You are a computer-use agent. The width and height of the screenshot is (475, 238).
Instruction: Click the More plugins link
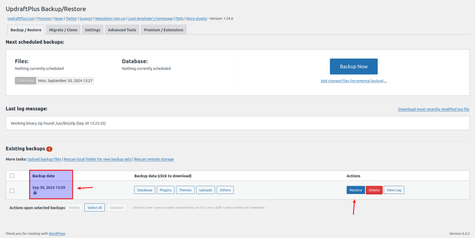point(197,19)
